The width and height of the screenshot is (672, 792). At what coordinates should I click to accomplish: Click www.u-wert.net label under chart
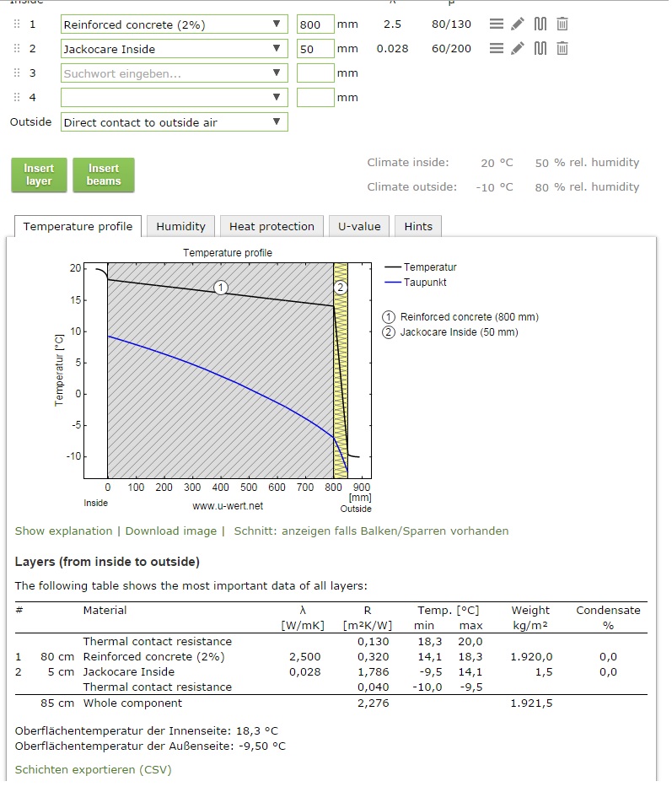[228, 505]
